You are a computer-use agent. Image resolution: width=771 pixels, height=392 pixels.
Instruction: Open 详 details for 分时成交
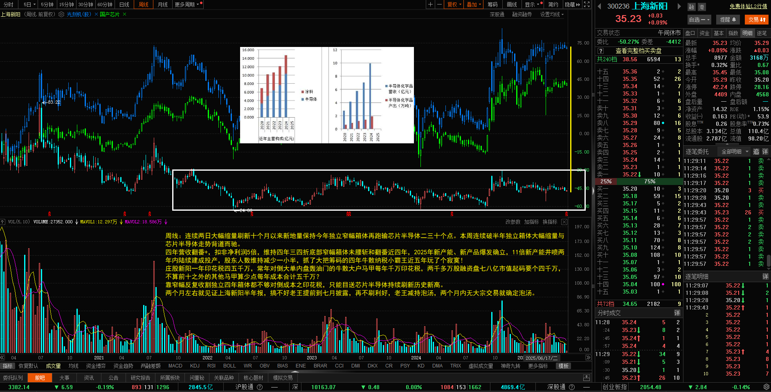[677, 313]
